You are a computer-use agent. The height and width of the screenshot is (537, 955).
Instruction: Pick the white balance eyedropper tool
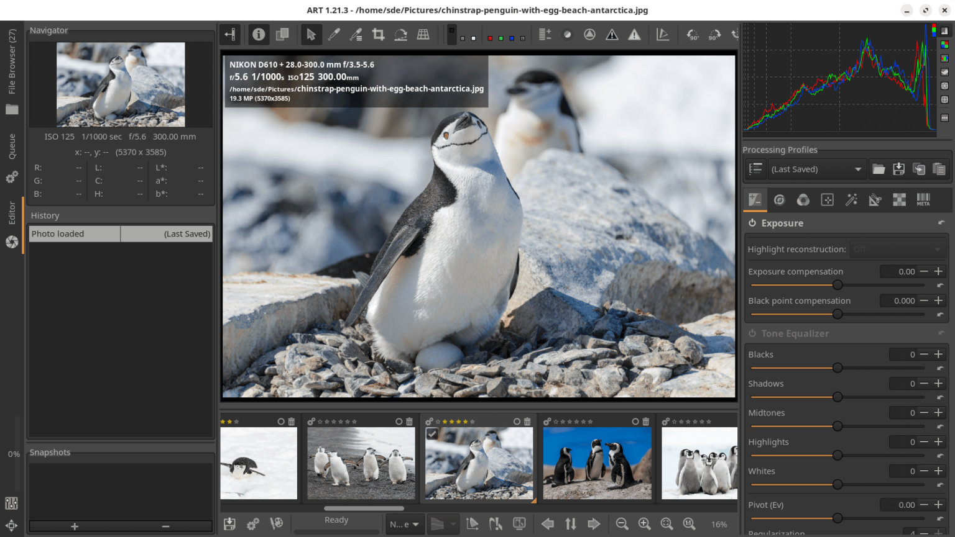pos(334,35)
